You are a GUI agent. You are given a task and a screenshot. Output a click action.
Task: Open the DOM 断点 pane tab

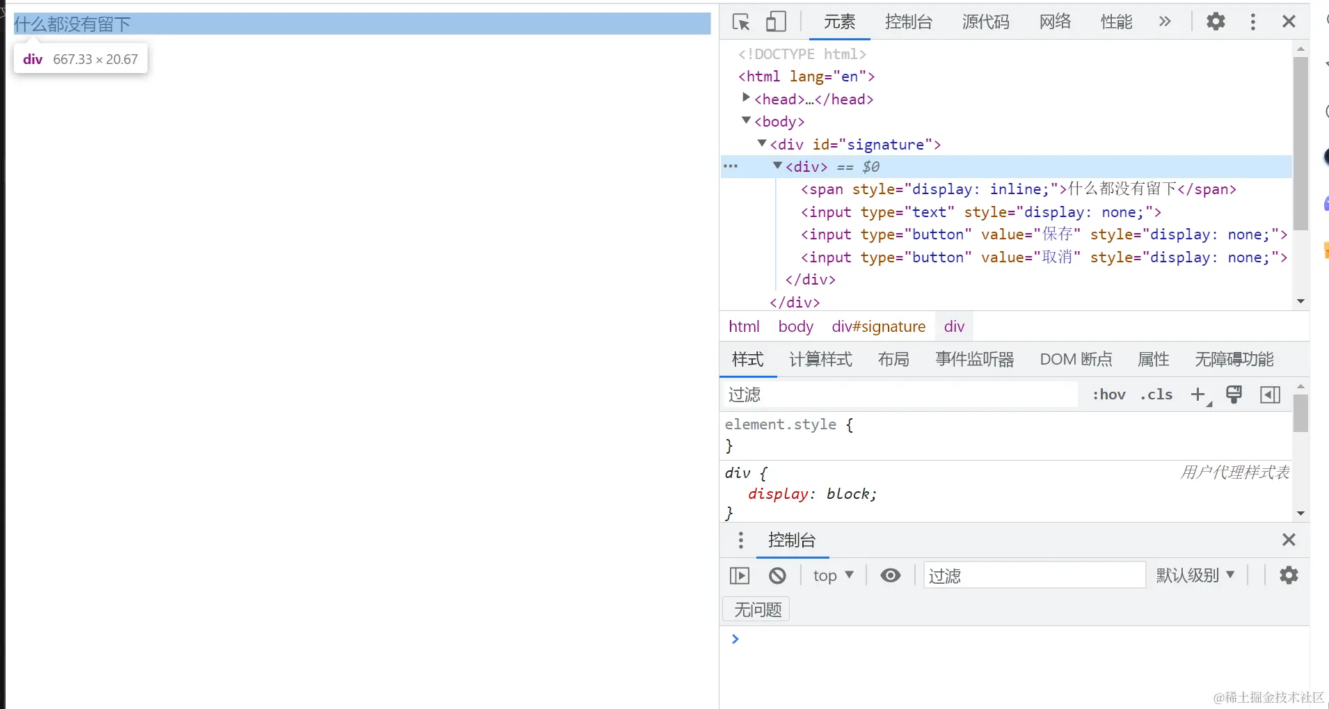pyautogui.click(x=1076, y=360)
